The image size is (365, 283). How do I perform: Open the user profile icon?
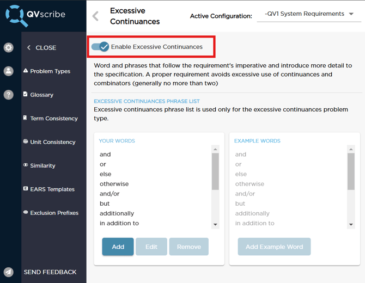9,71
